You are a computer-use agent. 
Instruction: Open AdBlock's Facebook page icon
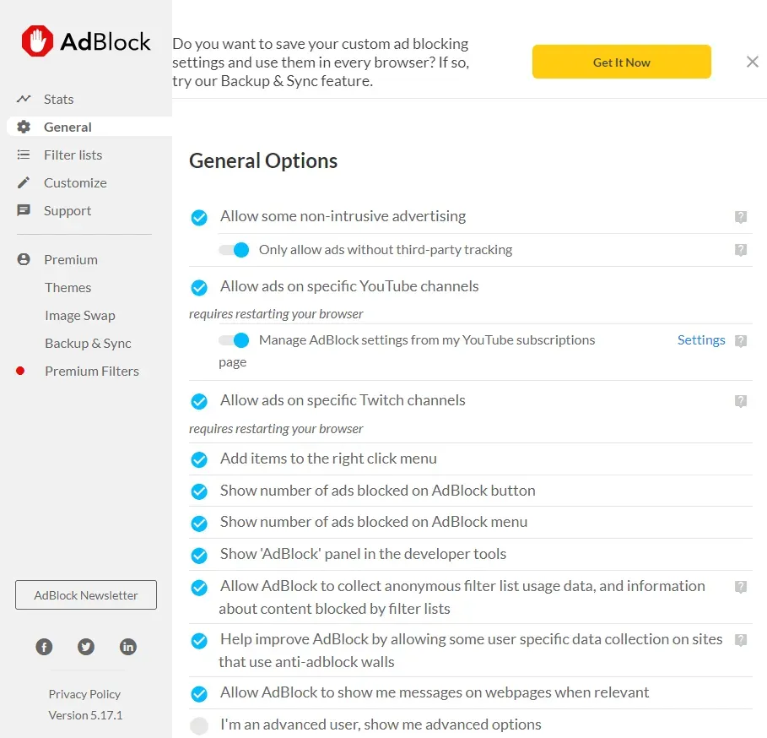pos(44,646)
